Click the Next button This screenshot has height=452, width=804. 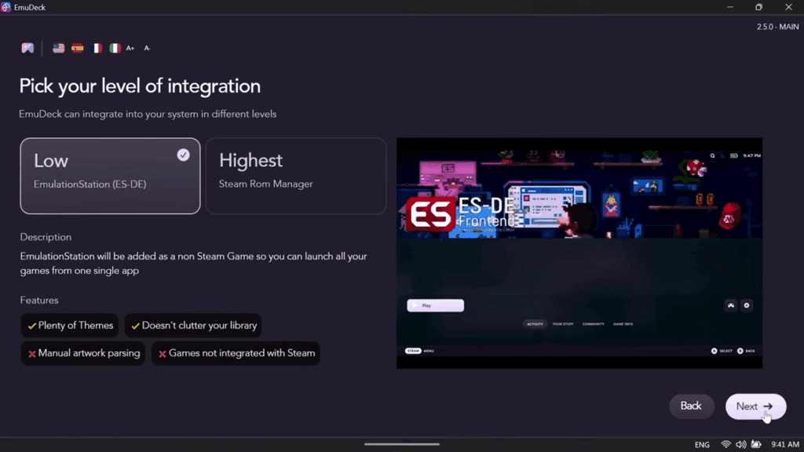click(x=755, y=406)
